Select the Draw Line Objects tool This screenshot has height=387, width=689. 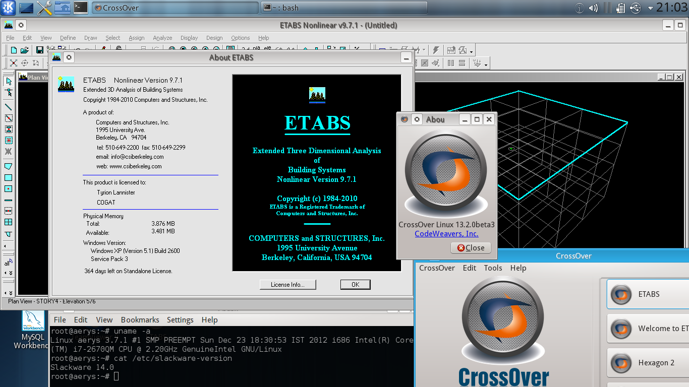click(8, 107)
